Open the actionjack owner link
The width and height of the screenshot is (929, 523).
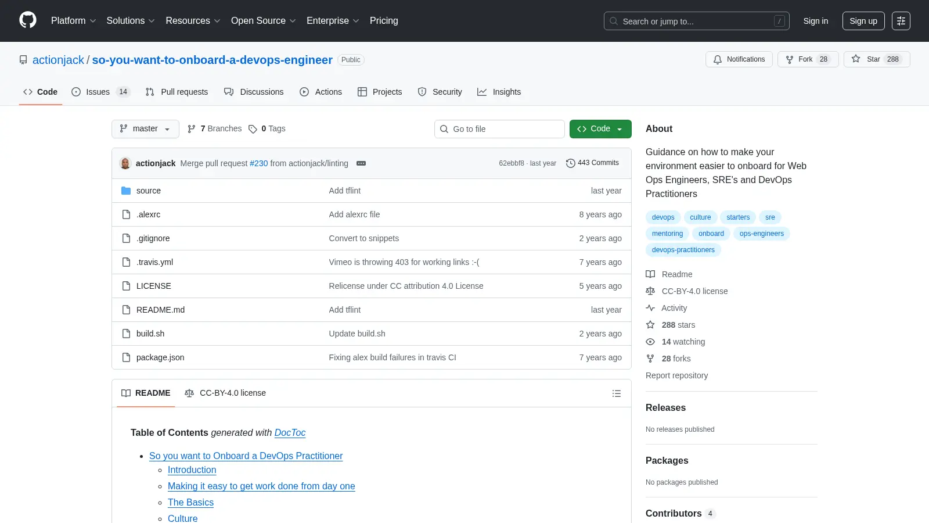pos(58,60)
